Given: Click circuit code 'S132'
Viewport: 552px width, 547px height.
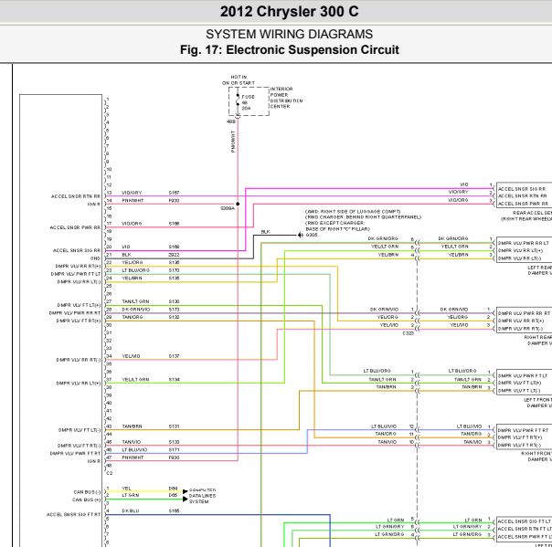Looking at the screenshot, I should 174,317.
